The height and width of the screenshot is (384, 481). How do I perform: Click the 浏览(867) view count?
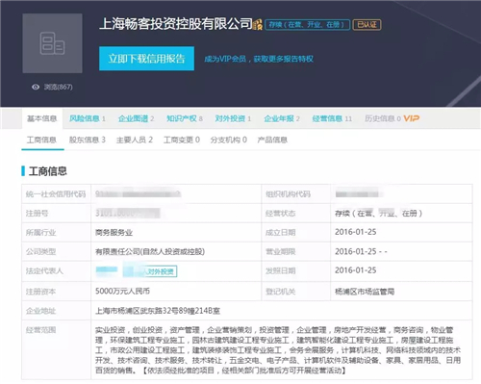click(58, 87)
